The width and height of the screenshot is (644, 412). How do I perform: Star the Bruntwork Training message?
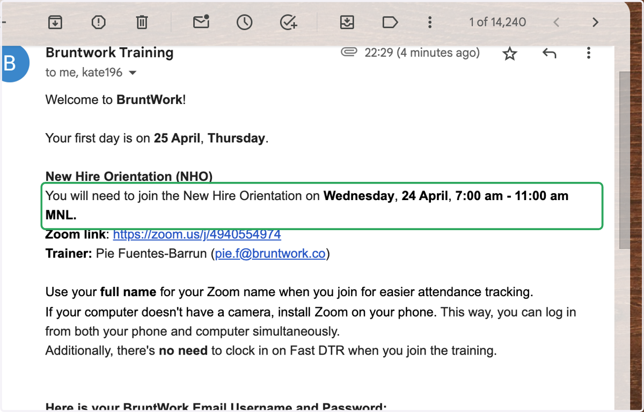click(x=510, y=53)
